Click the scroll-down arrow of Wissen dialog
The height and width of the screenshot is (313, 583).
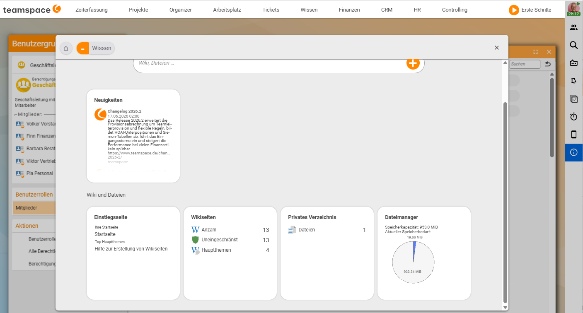click(505, 308)
